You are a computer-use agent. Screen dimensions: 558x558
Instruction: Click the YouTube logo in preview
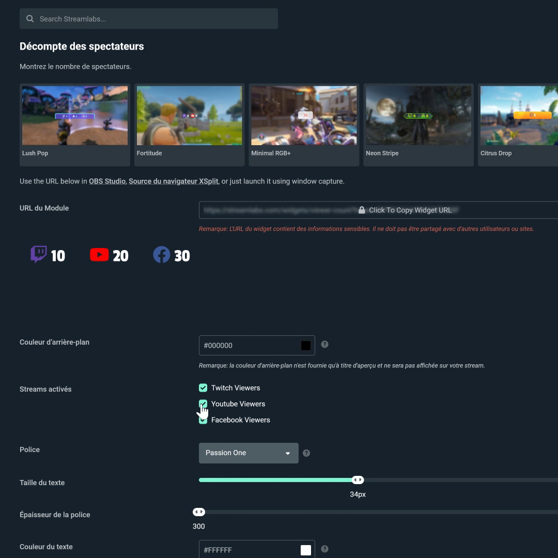coord(99,255)
